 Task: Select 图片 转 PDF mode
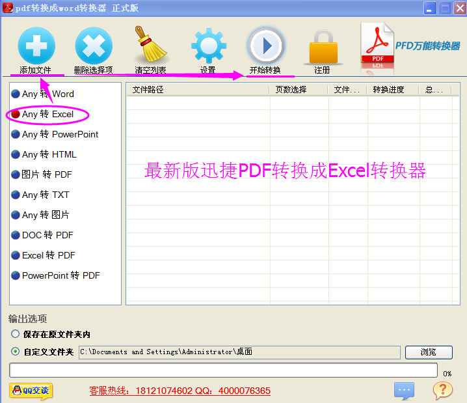(x=42, y=174)
